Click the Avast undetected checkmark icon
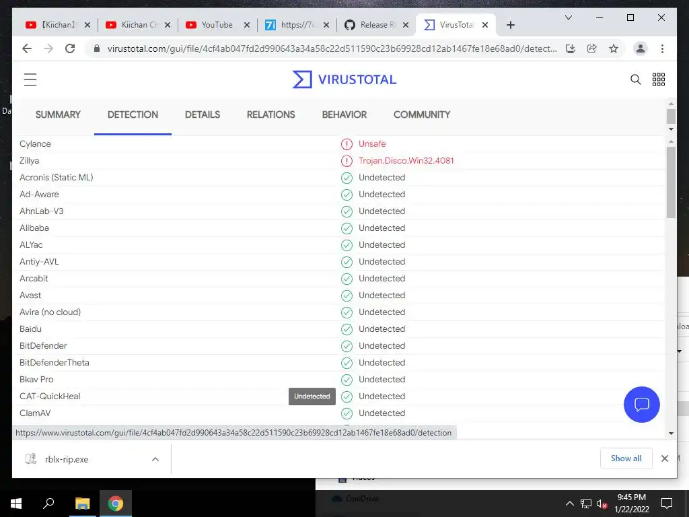Viewport: 689px width, 517px height. pyautogui.click(x=347, y=296)
